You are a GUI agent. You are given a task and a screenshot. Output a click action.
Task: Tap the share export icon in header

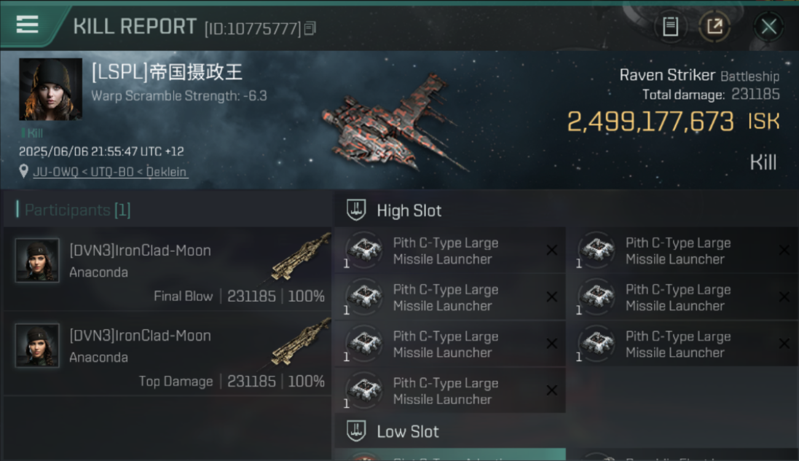point(715,26)
